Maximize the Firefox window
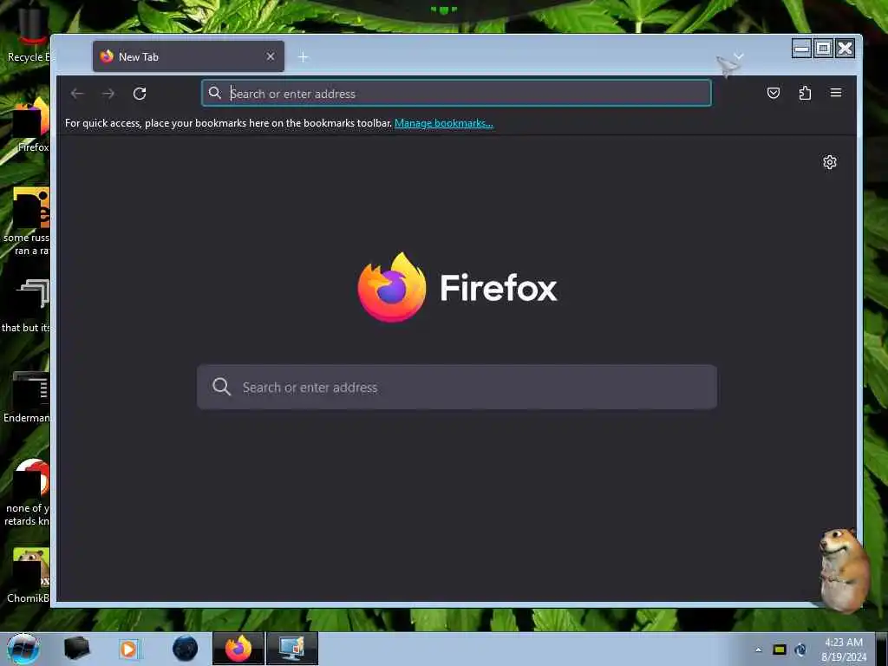The width and height of the screenshot is (888, 666). point(824,49)
